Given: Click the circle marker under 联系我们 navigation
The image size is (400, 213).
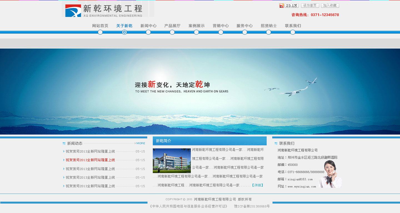Looking at the screenshot, I should point(293,32).
